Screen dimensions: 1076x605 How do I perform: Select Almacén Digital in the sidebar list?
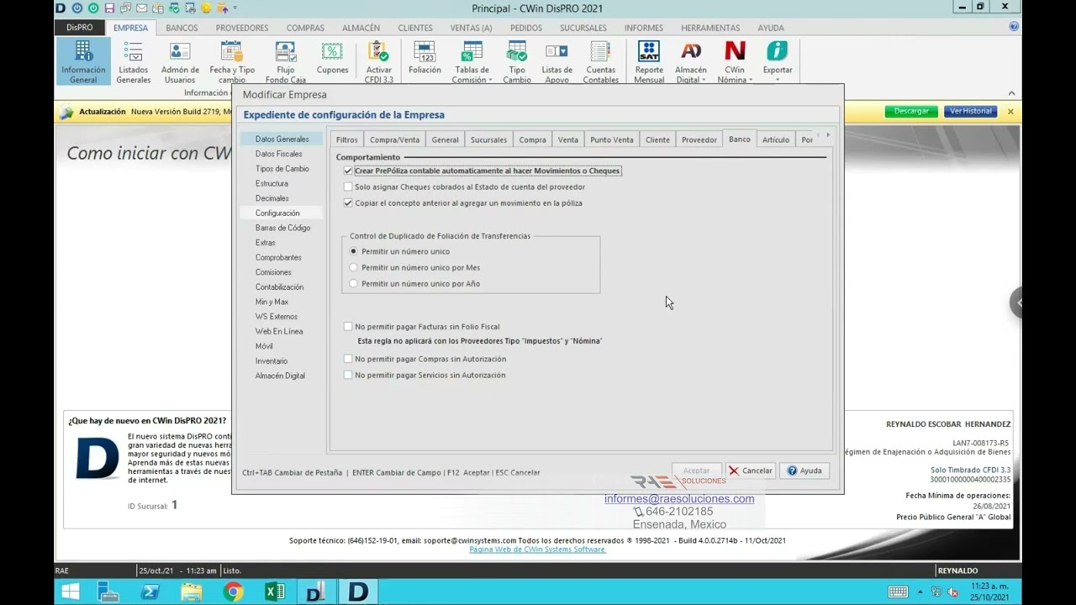tap(280, 376)
